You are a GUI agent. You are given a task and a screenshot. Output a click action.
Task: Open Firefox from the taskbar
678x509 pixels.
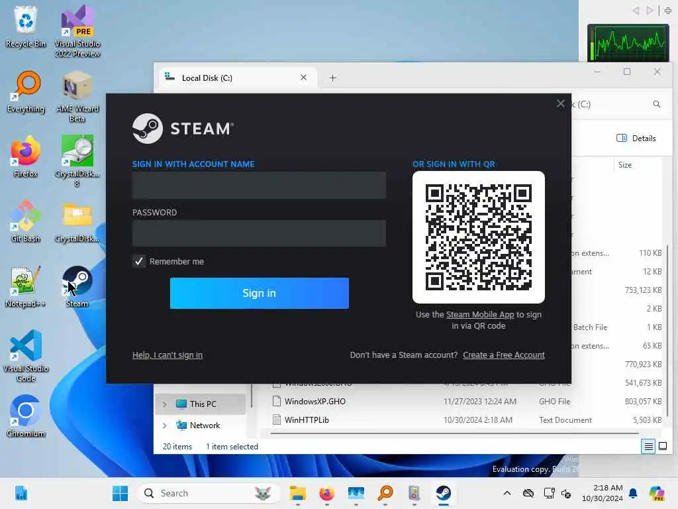point(326,493)
